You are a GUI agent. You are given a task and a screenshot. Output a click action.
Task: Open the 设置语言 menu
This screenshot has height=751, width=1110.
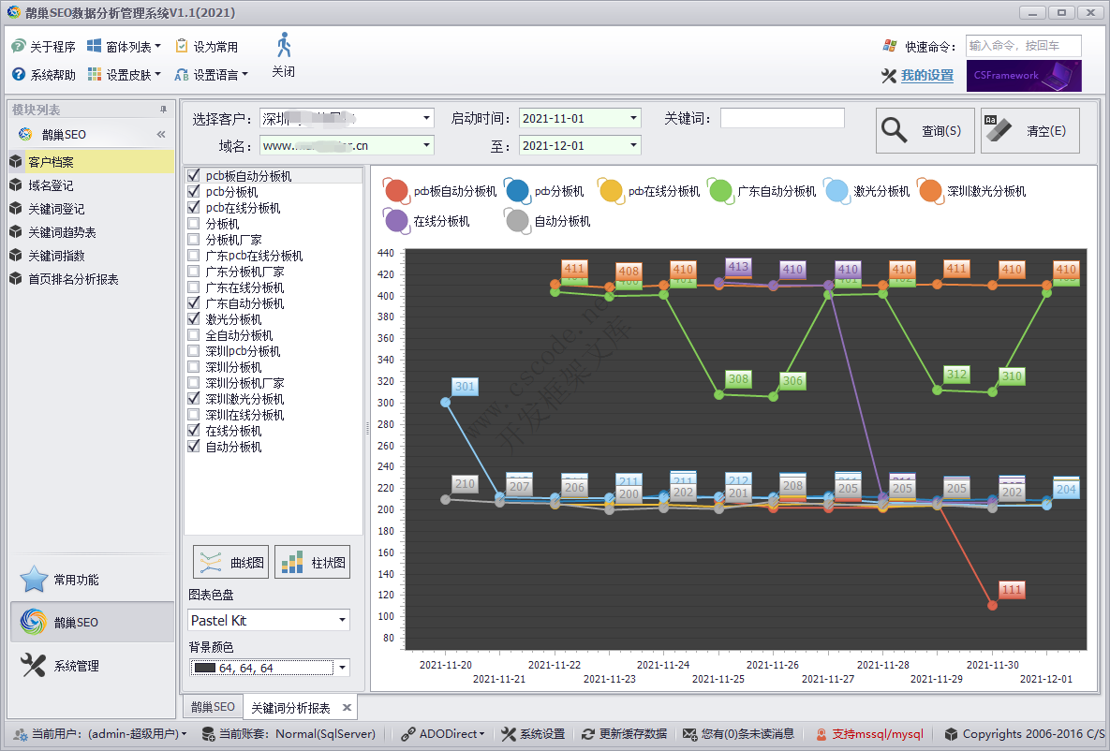pyautogui.click(x=212, y=74)
